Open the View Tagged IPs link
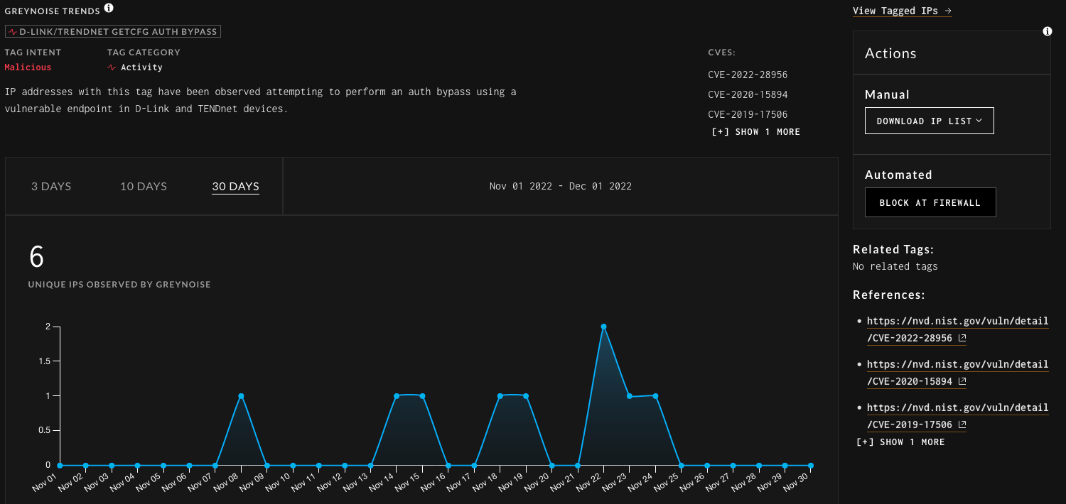Image resolution: width=1066 pixels, height=504 pixels. pyautogui.click(x=895, y=11)
